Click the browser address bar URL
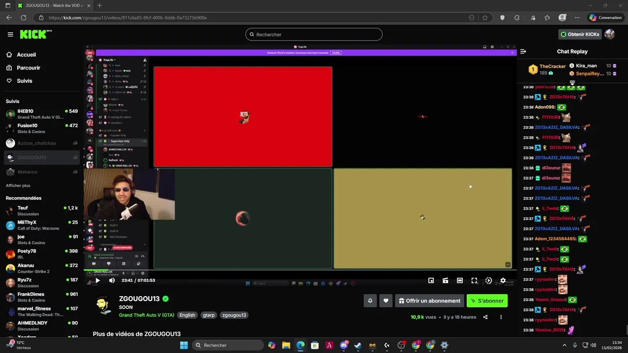The height and width of the screenshot is (353, 628). tap(128, 18)
